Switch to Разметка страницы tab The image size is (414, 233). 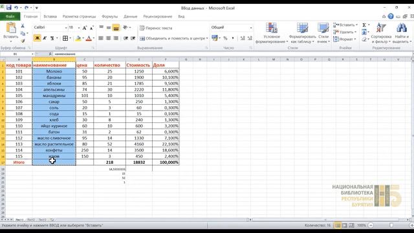pos(79,16)
